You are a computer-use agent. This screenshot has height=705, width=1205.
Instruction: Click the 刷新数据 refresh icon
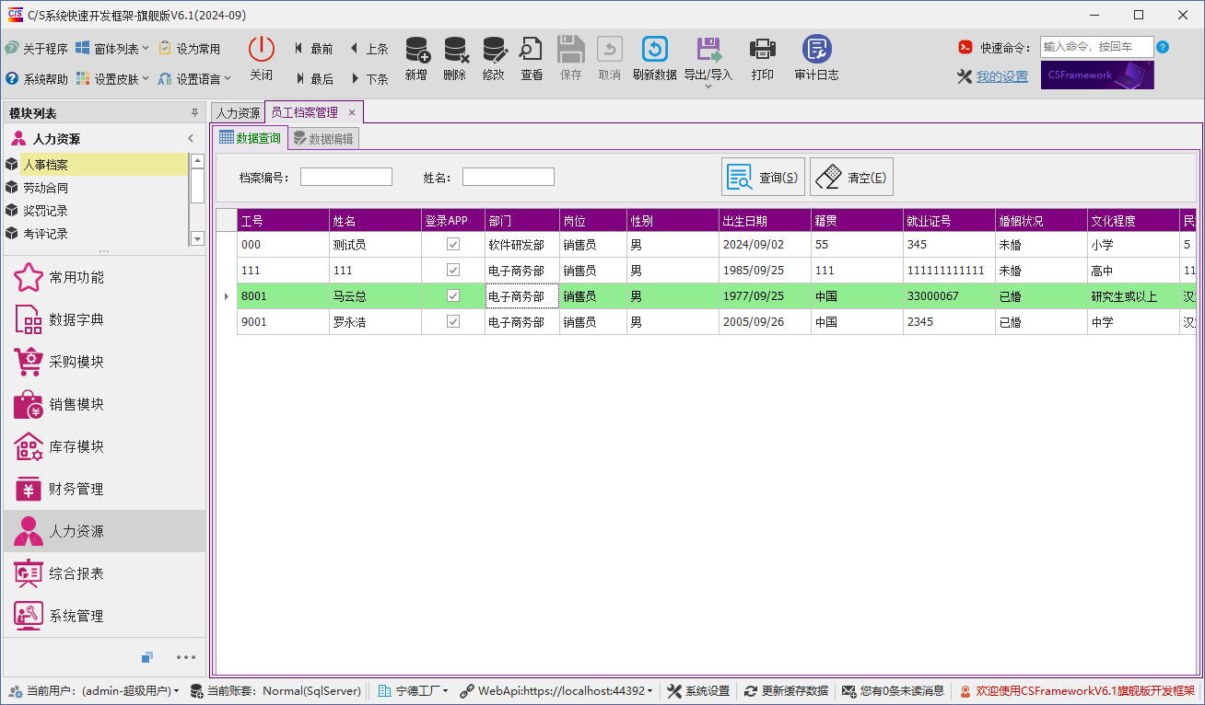point(655,50)
